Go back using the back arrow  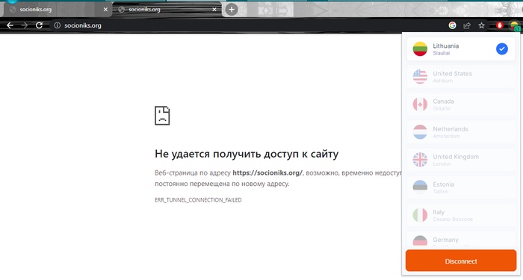(10, 25)
